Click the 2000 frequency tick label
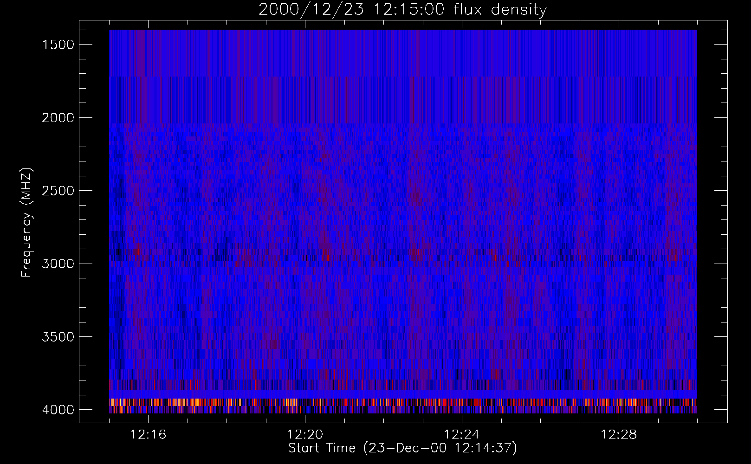Viewport: 751px width, 464px height. 58,118
